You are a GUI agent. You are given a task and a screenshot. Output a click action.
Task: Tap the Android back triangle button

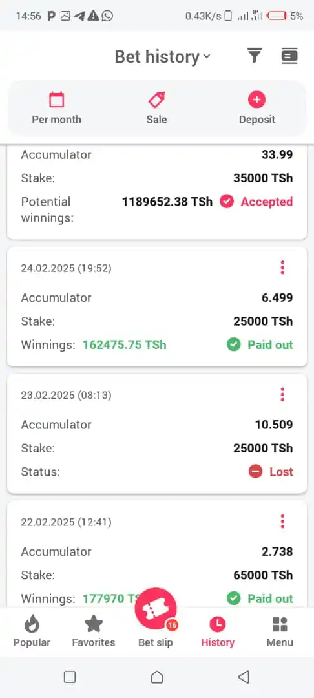click(x=244, y=677)
